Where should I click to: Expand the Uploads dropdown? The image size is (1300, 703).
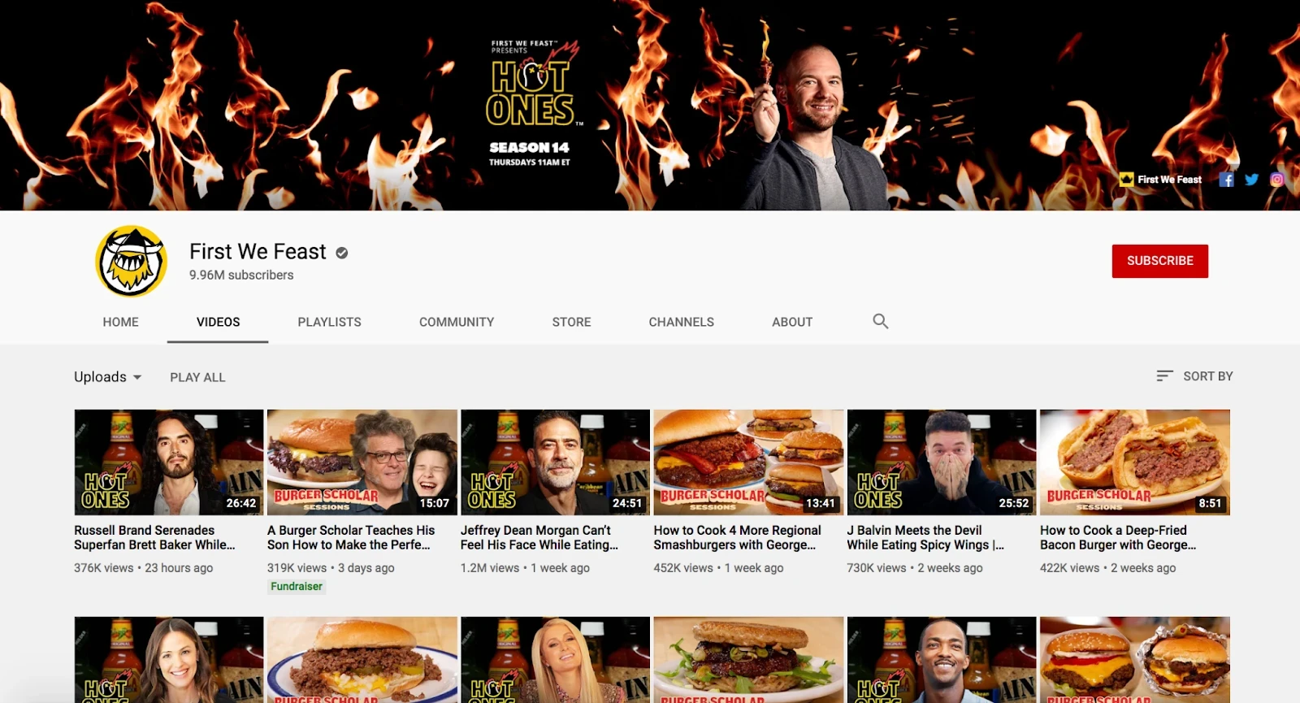pos(108,377)
